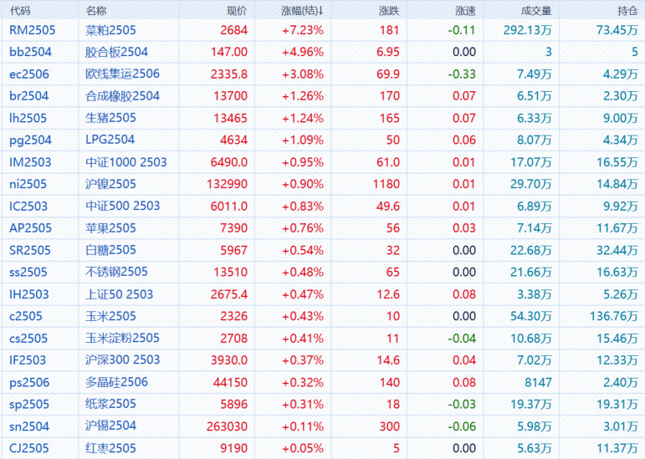The width and height of the screenshot is (645, 459).
Task: Select the 多晶硅2506 contract
Action: point(116,382)
